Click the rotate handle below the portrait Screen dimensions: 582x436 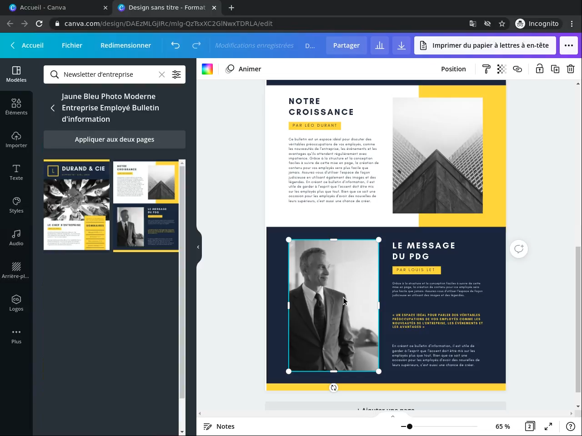coord(334,388)
